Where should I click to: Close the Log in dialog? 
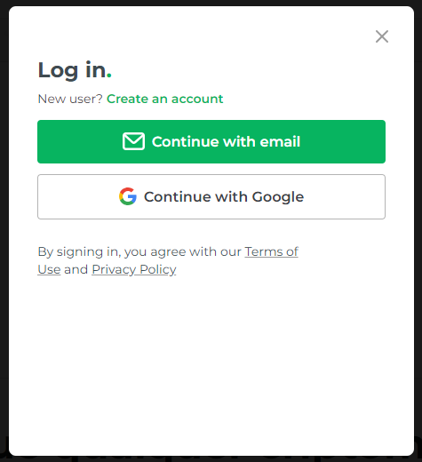pyautogui.click(x=382, y=36)
